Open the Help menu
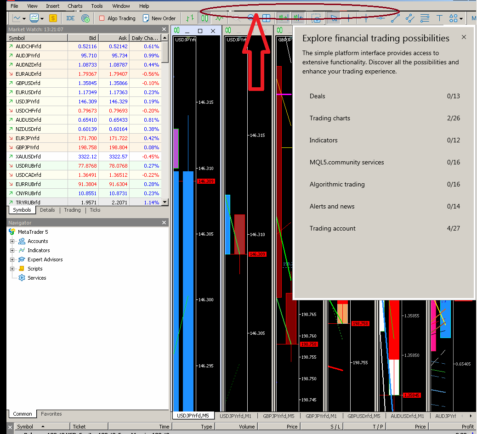Screen dimensions: 477x434 (x=144, y=6)
